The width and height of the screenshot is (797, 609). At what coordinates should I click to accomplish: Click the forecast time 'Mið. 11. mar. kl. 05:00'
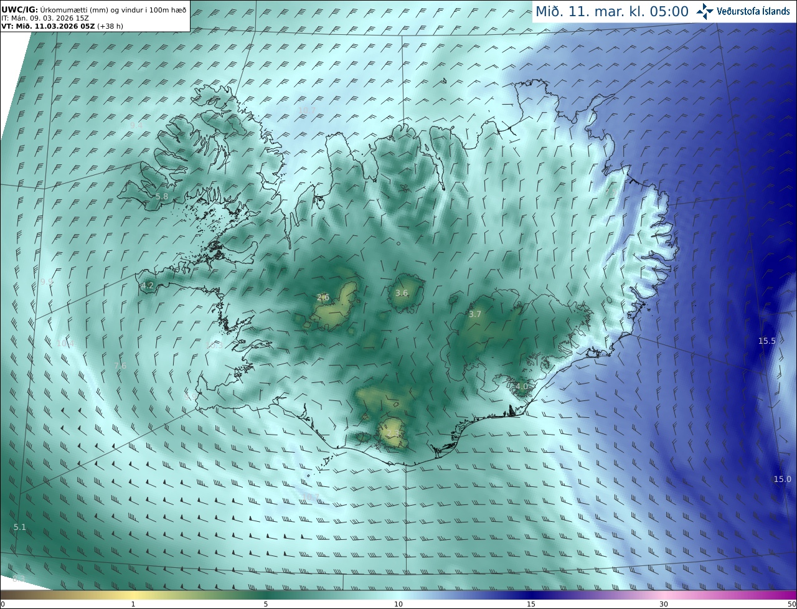pyautogui.click(x=612, y=11)
